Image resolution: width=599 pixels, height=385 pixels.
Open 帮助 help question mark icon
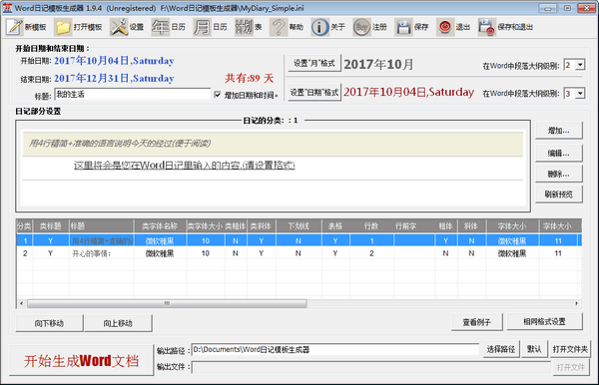[x=279, y=27]
